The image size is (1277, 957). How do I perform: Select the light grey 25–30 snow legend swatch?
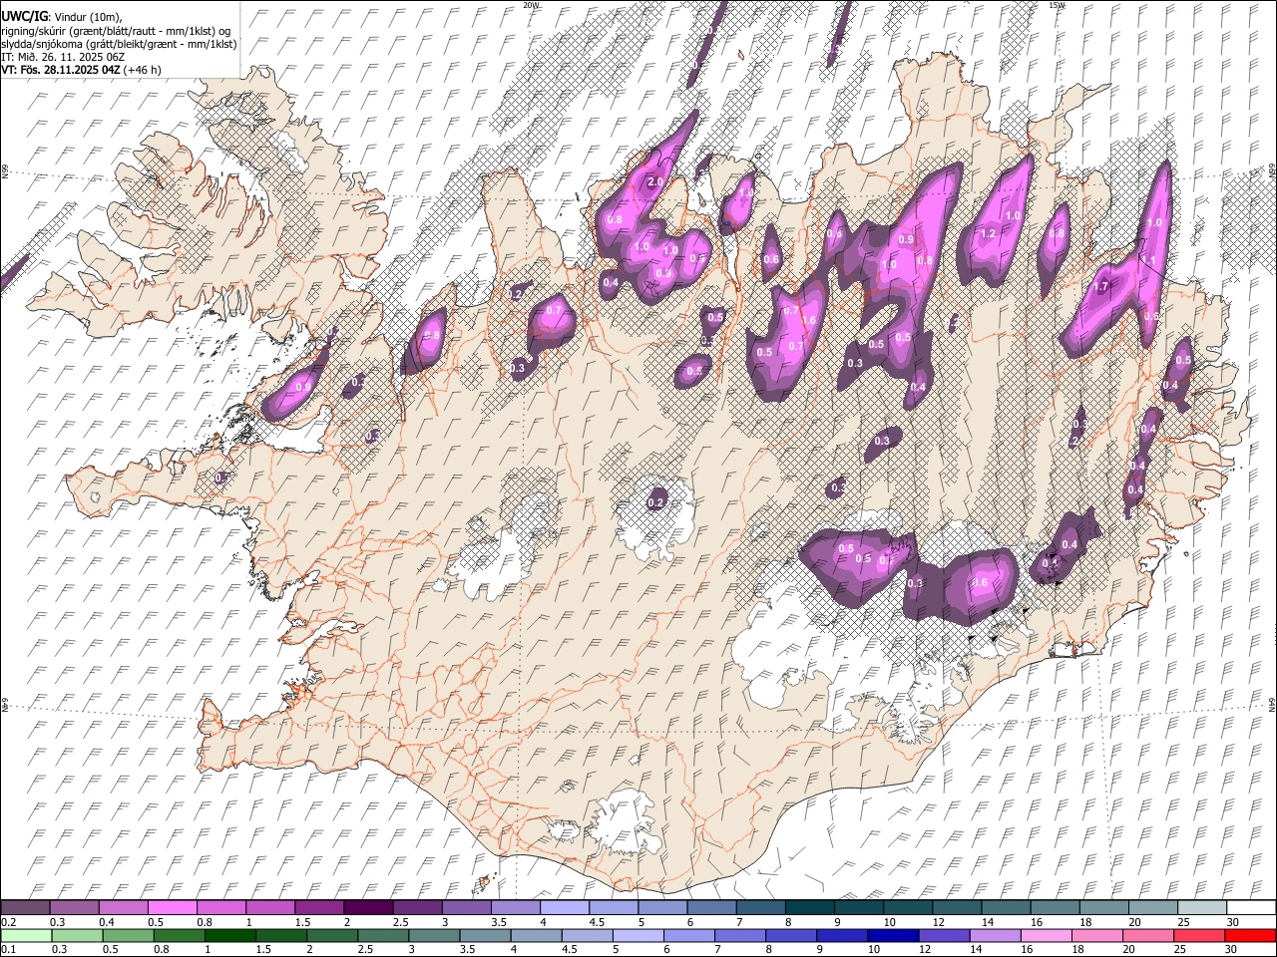click(1201, 907)
